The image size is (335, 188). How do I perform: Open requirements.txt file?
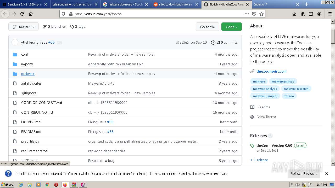click(x=34, y=151)
